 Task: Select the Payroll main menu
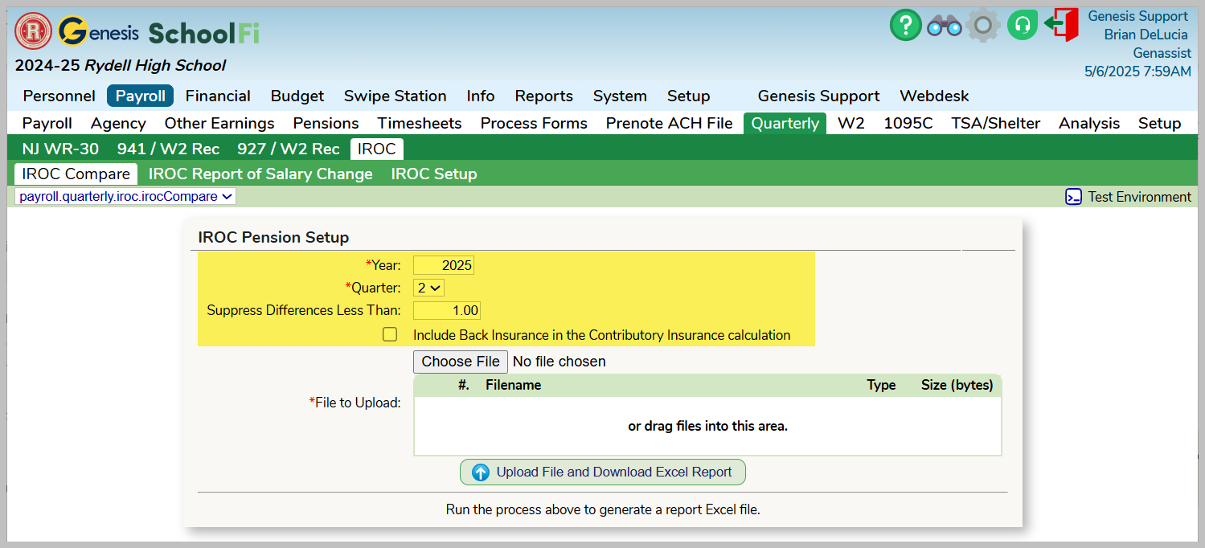(141, 96)
